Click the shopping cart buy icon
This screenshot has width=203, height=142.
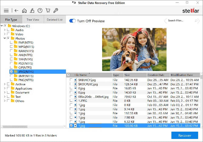click(48, 11)
